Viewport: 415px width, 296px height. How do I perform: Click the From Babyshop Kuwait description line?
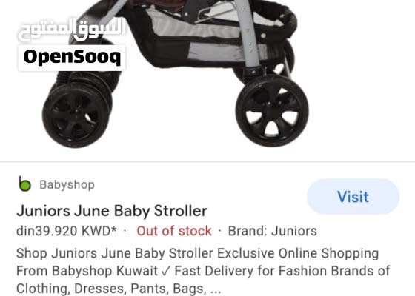pyautogui.click(x=203, y=271)
